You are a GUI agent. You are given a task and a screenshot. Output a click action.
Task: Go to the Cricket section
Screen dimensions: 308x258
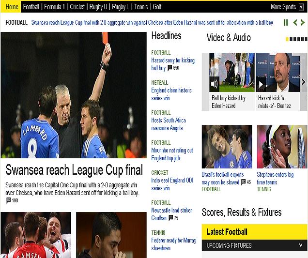(77, 7)
